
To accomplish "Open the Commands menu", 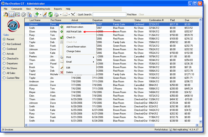I will point(17,9).
